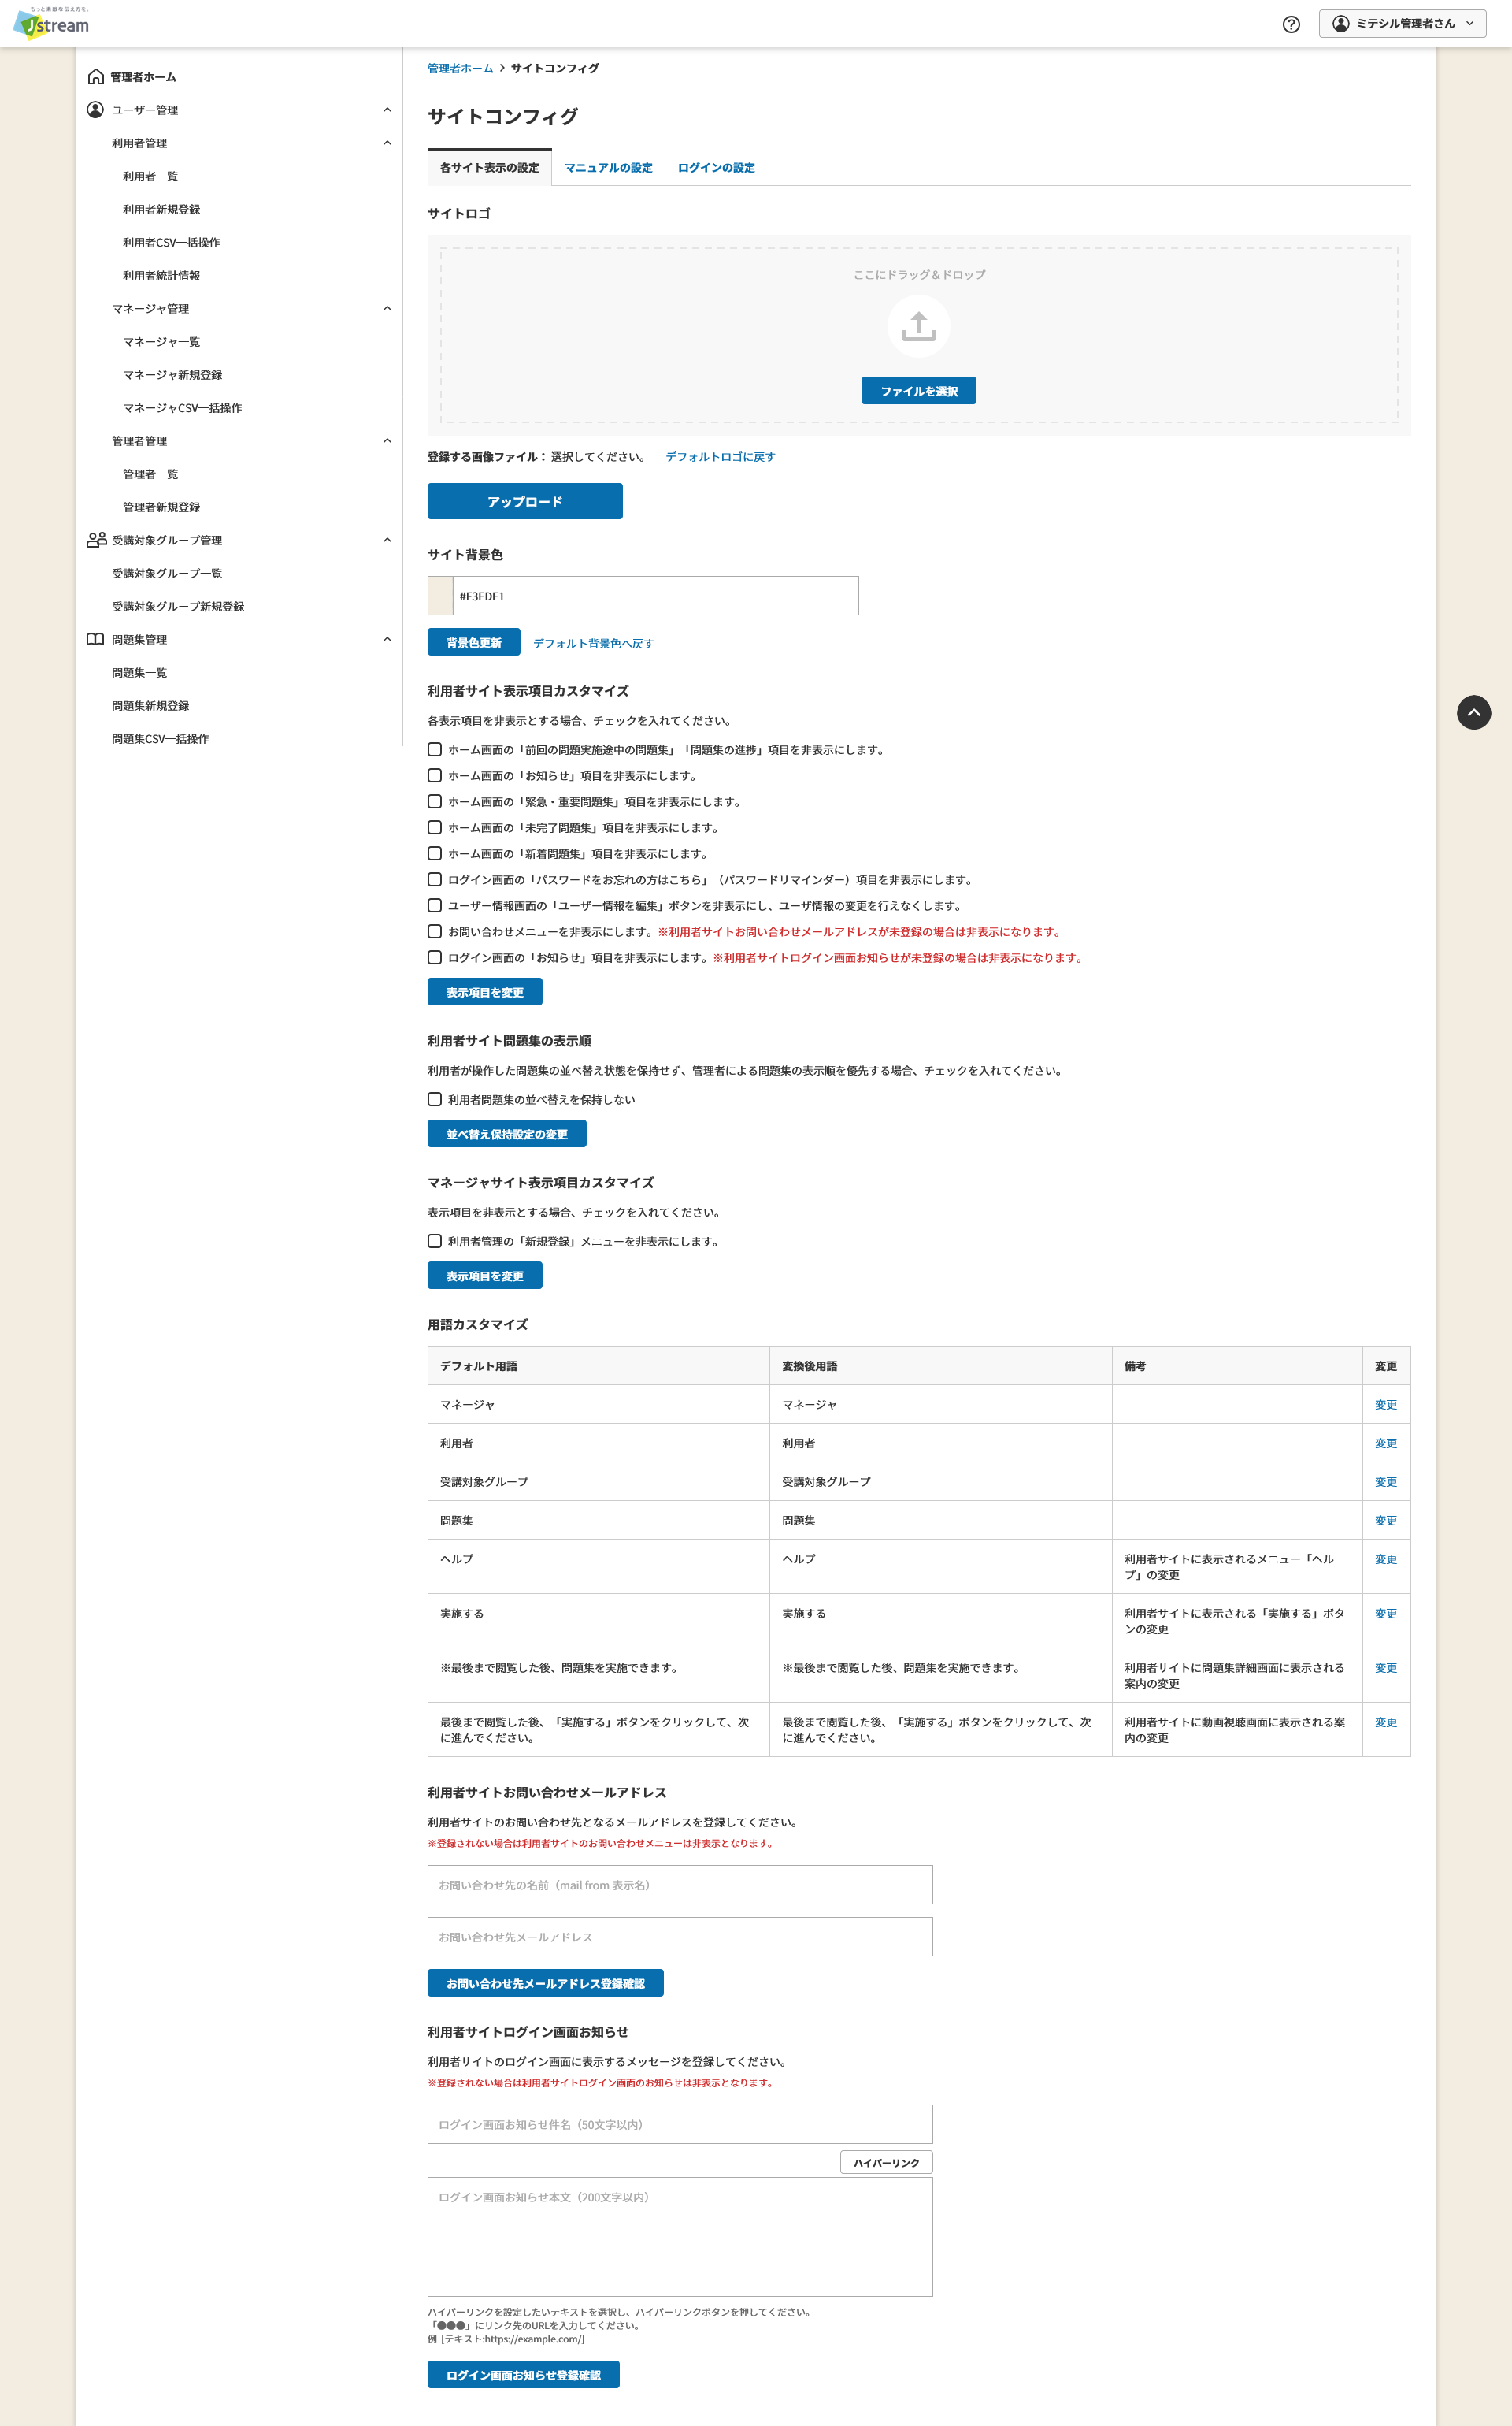Check hide 緊急・重要問題集 item checkbox

434,801
